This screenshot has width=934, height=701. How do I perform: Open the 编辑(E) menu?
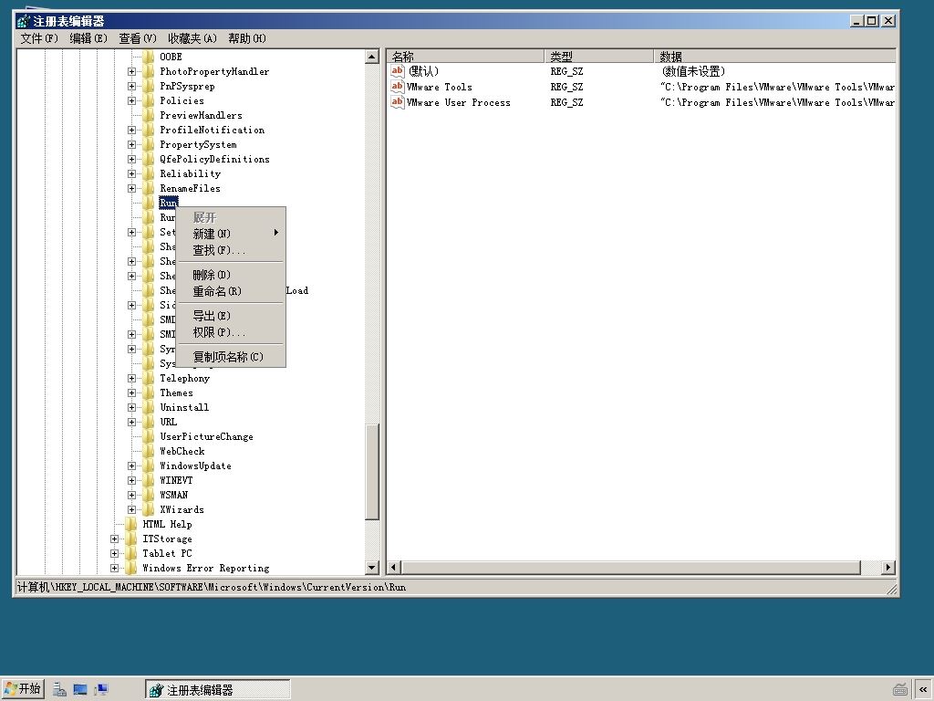[x=88, y=38]
